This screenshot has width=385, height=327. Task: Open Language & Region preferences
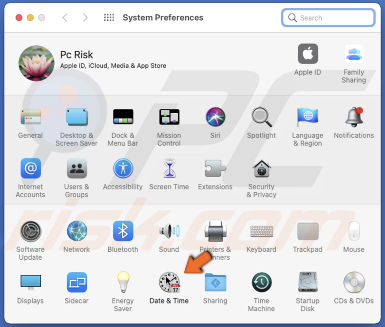(x=308, y=117)
